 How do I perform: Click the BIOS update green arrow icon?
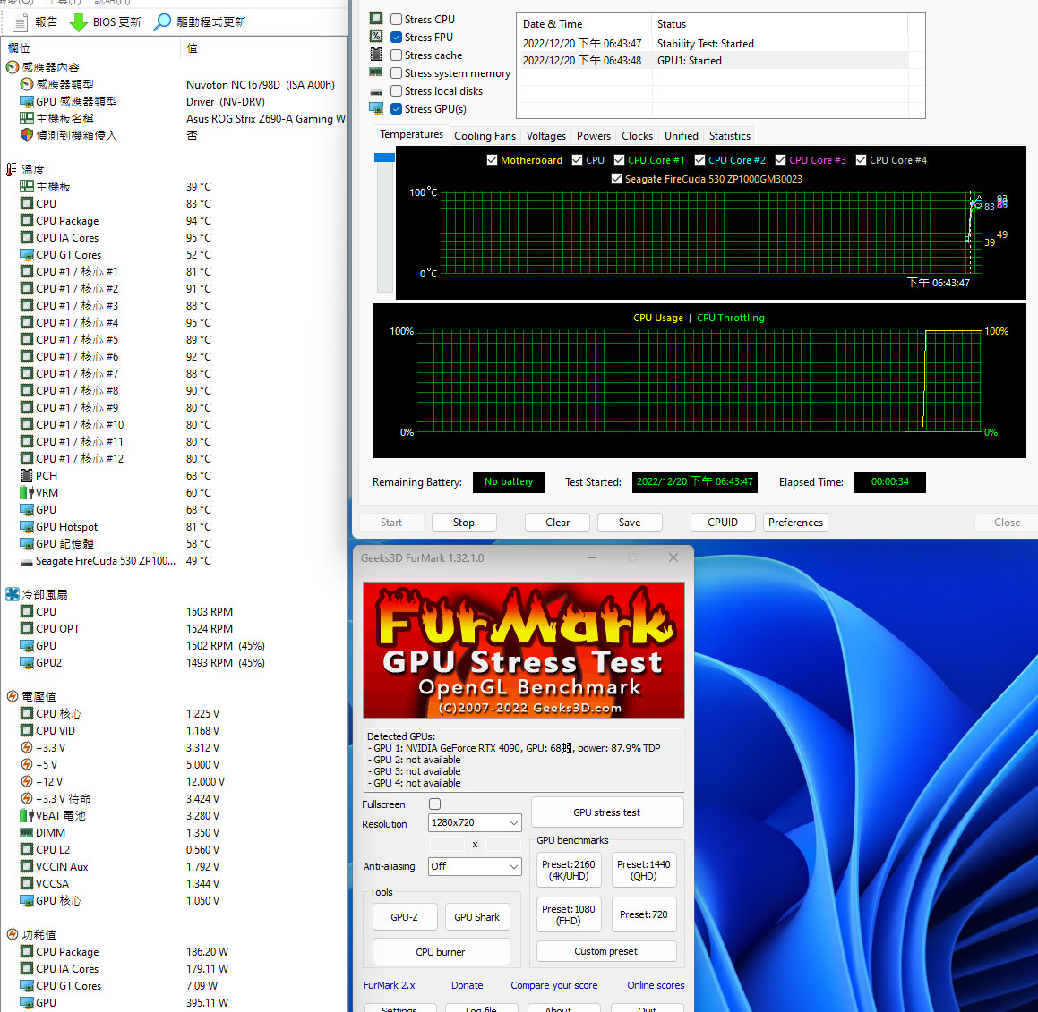click(79, 21)
